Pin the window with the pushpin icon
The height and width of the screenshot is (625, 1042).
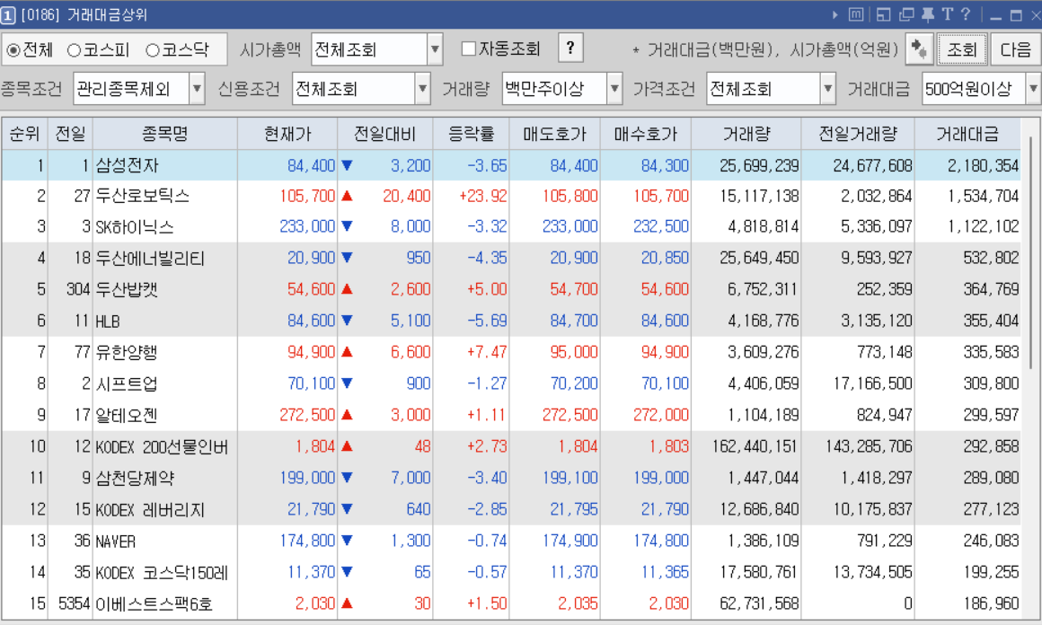pos(928,14)
